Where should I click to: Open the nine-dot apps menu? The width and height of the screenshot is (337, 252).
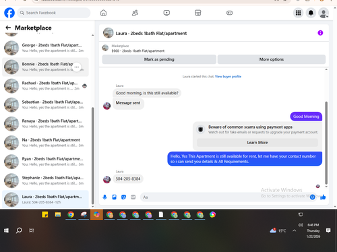pyautogui.click(x=298, y=13)
